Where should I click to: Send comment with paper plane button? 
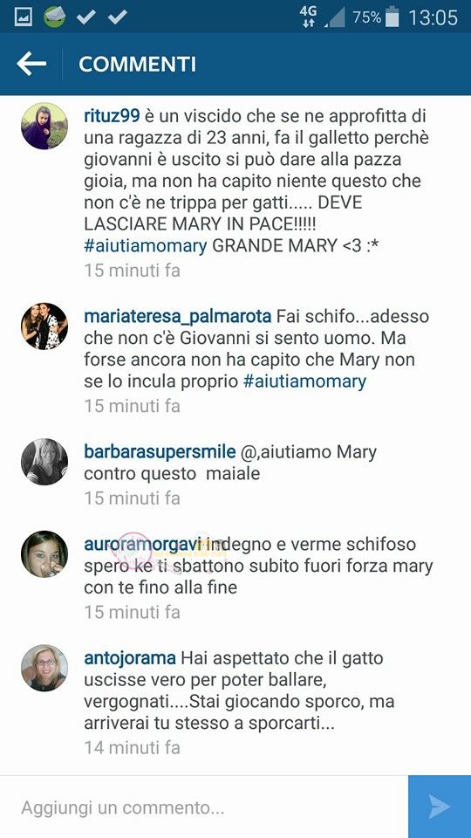(440, 807)
